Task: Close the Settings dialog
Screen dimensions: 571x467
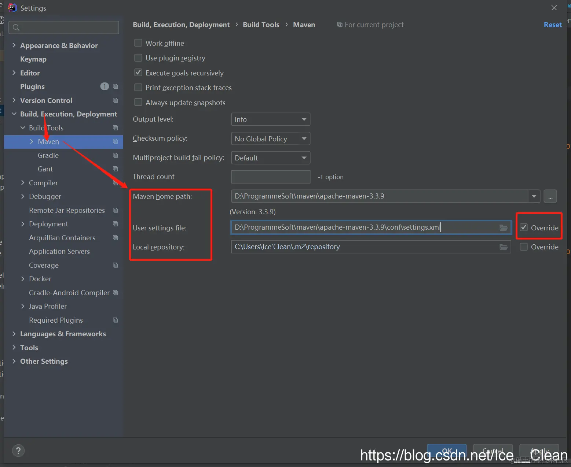Action: click(x=554, y=8)
